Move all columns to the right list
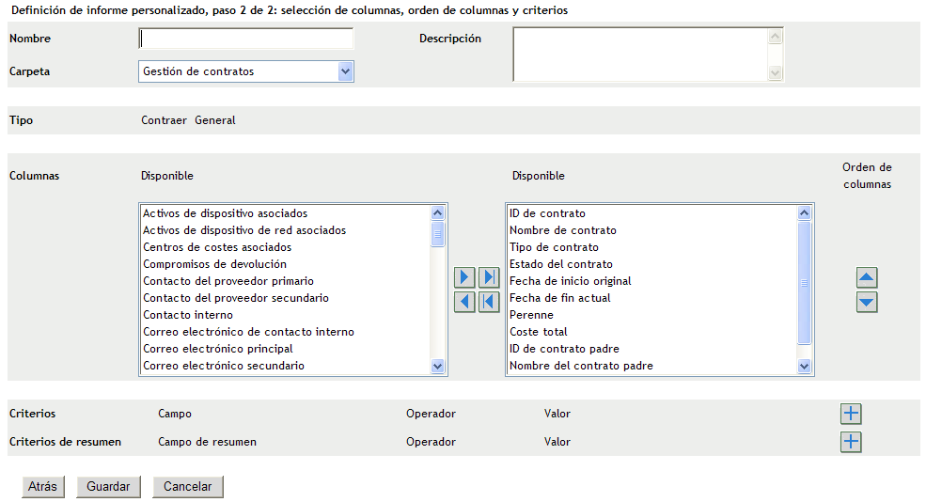Screen dimensions: 926x502 coord(488,277)
